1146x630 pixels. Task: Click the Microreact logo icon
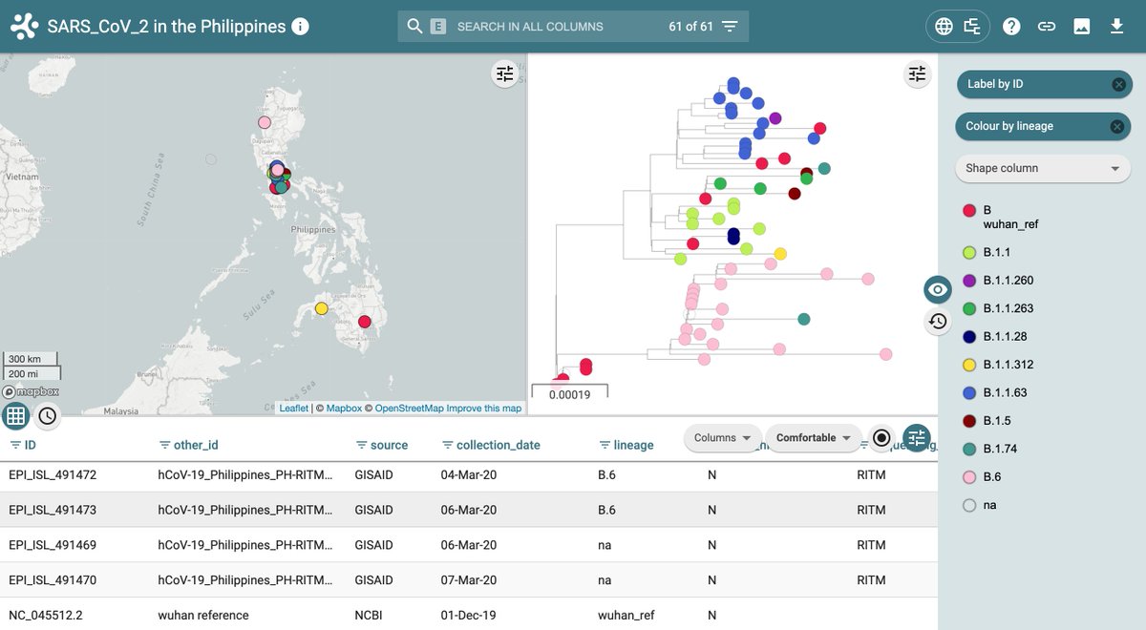tap(25, 27)
